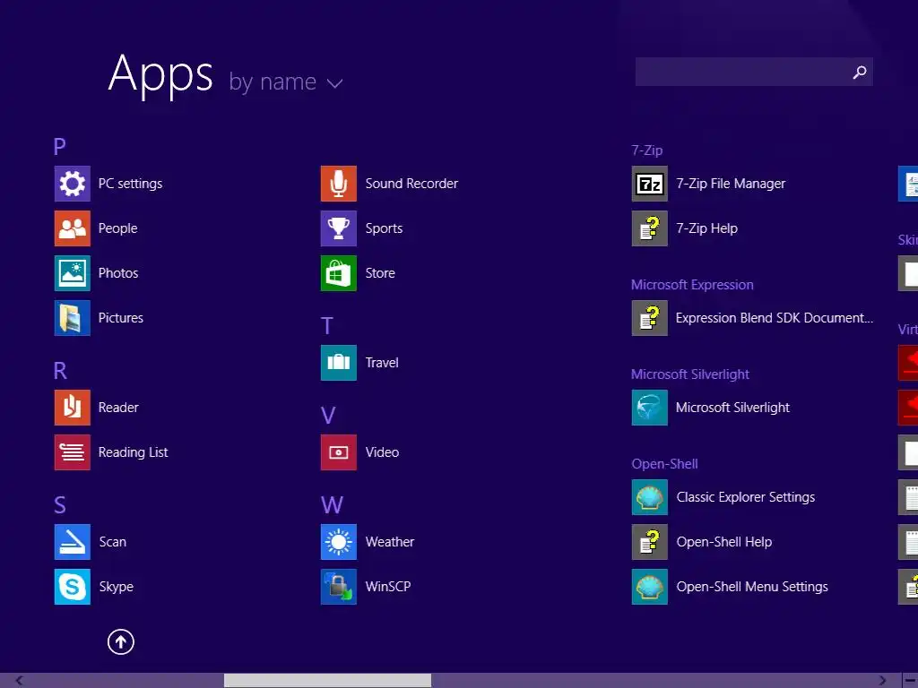Image resolution: width=918 pixels, height=688 pixels.
Task: Click the '7-Zip File Manager' label
Action: (x=731, y=184)
